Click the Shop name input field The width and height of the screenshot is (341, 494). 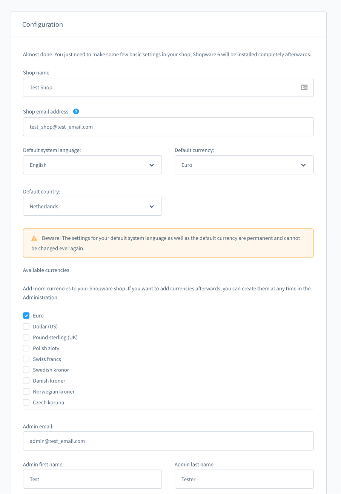coord(168,87)
